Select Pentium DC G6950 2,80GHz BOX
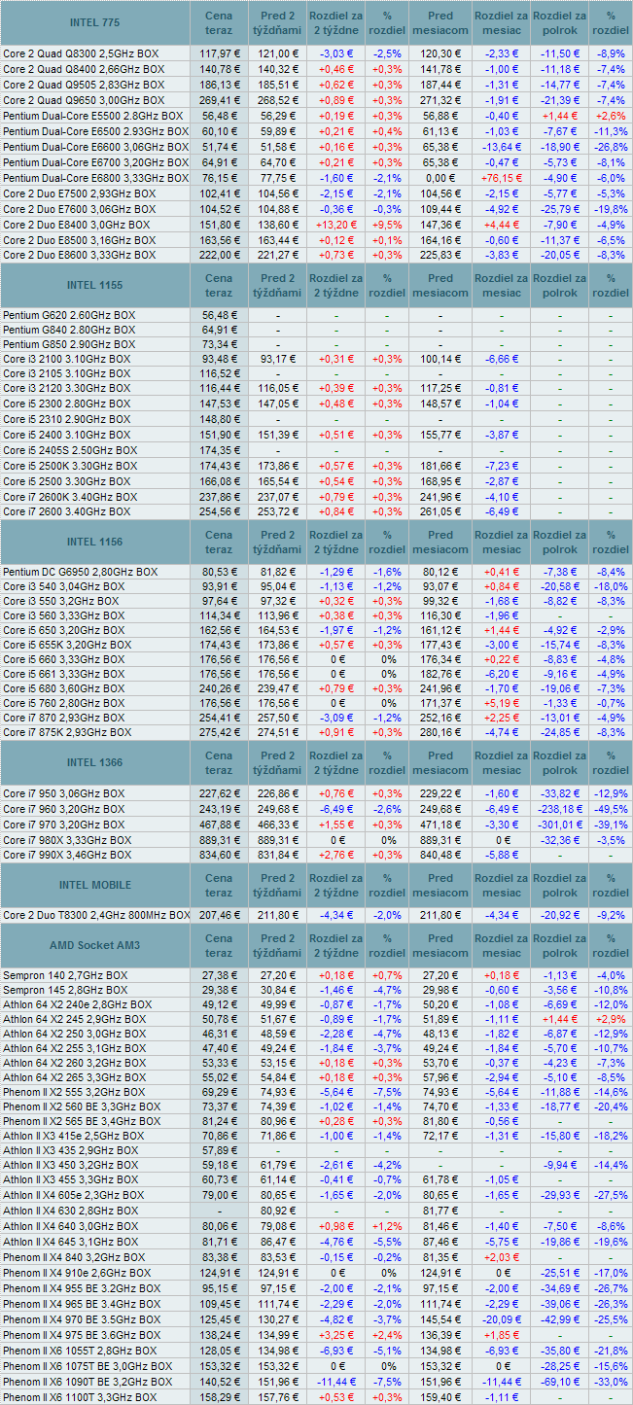 pyautogui.click(x=80, y=572)
